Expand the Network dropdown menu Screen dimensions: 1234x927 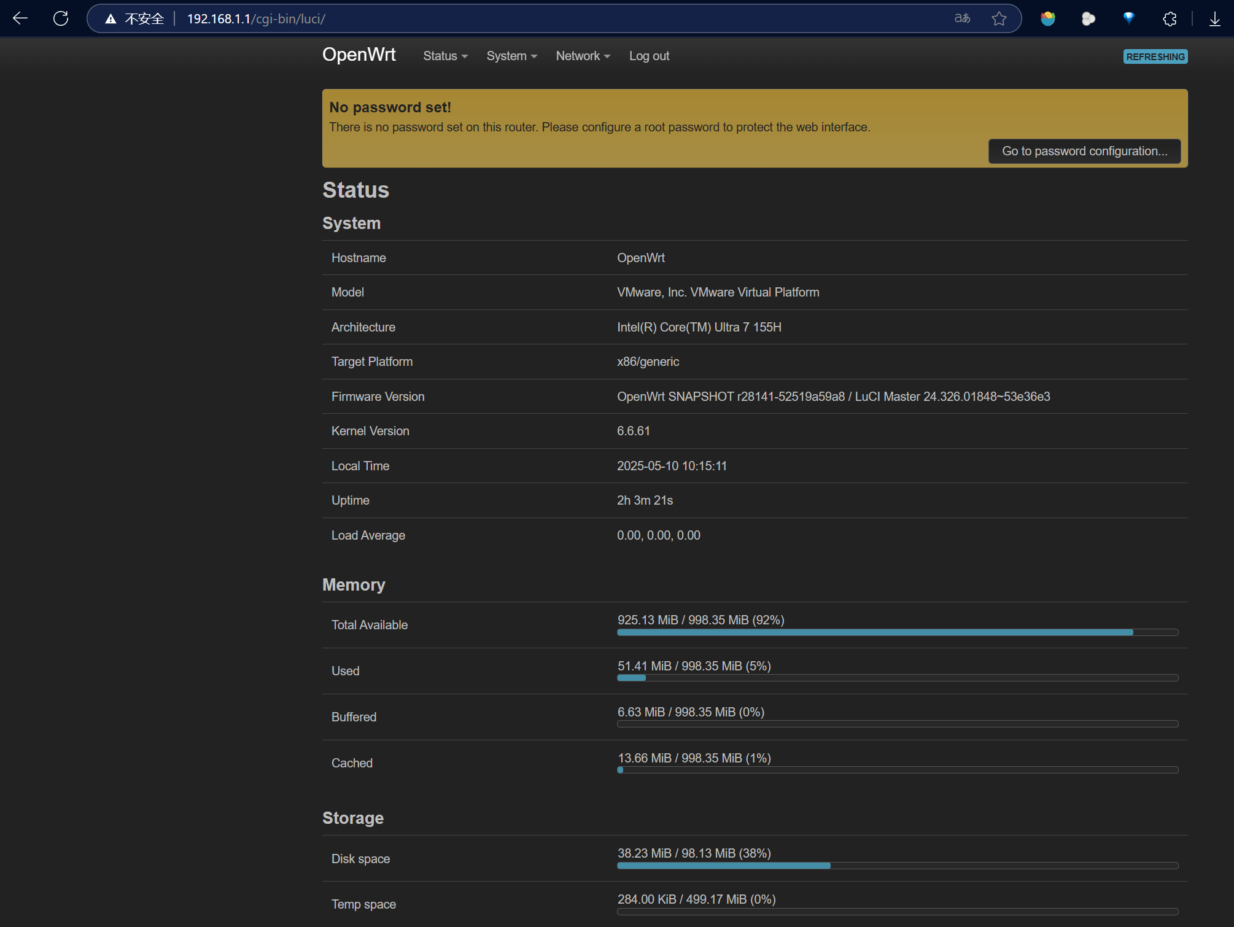pyautogui.click(x=583, y=56)
